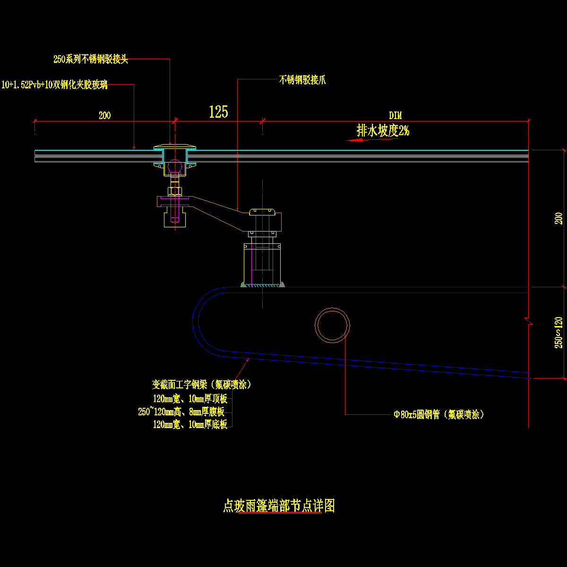This screenshot has height=567, width=567.
Task: Click the horizontal 200 dimension at top left
Action: (x=104, y=116)
